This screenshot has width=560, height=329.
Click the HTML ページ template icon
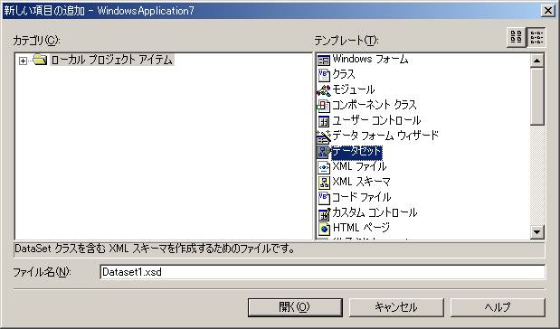[x=324, y=229]
